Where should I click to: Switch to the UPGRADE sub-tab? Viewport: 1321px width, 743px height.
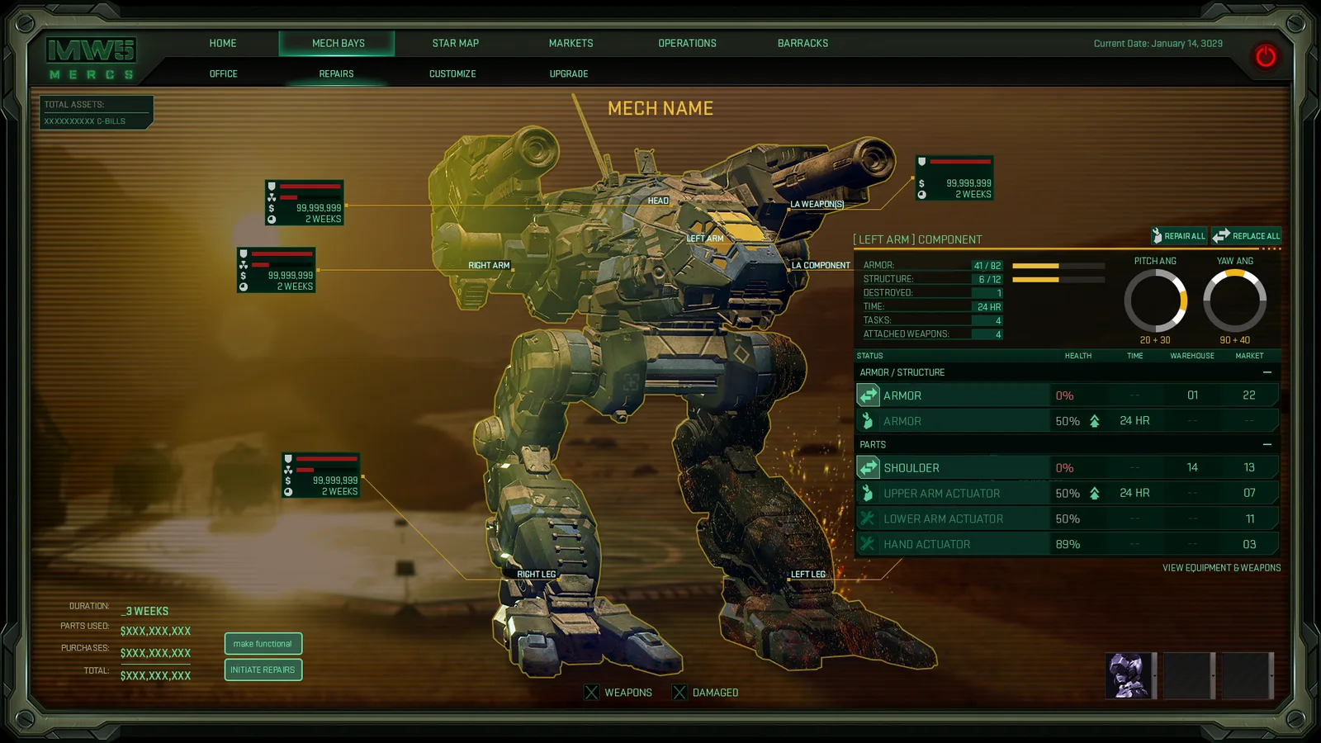coord(569,73)
